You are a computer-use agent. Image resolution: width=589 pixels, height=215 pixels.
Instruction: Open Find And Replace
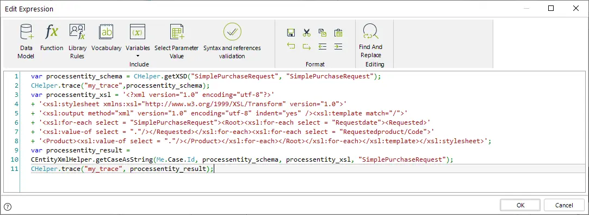coord(370,41)
